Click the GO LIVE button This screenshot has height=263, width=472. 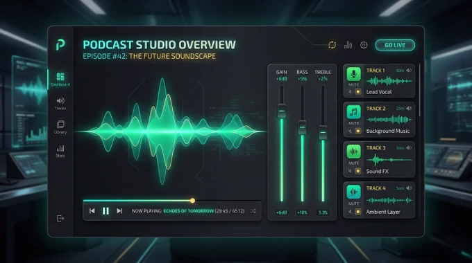[395, 45]
